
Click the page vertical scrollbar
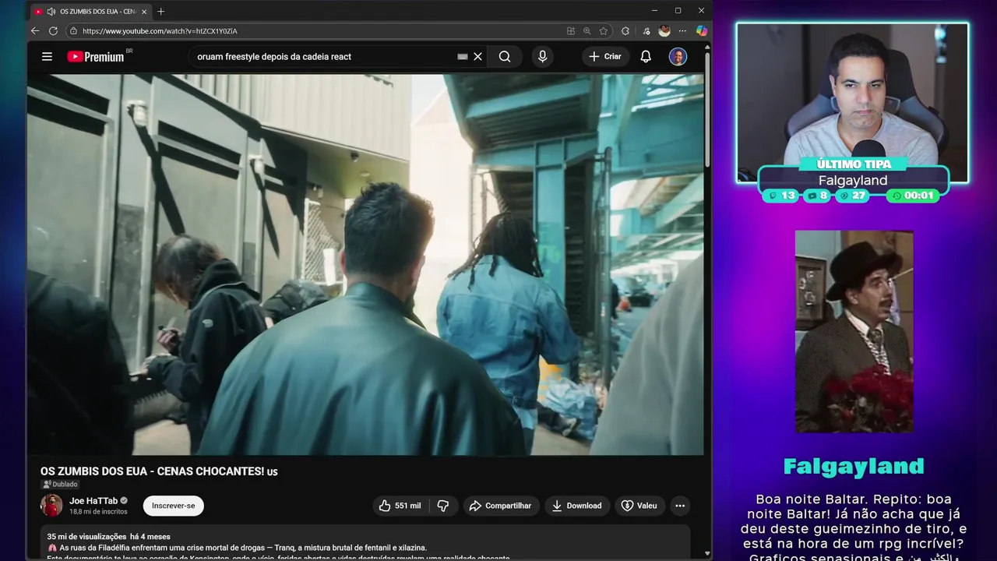707,109
